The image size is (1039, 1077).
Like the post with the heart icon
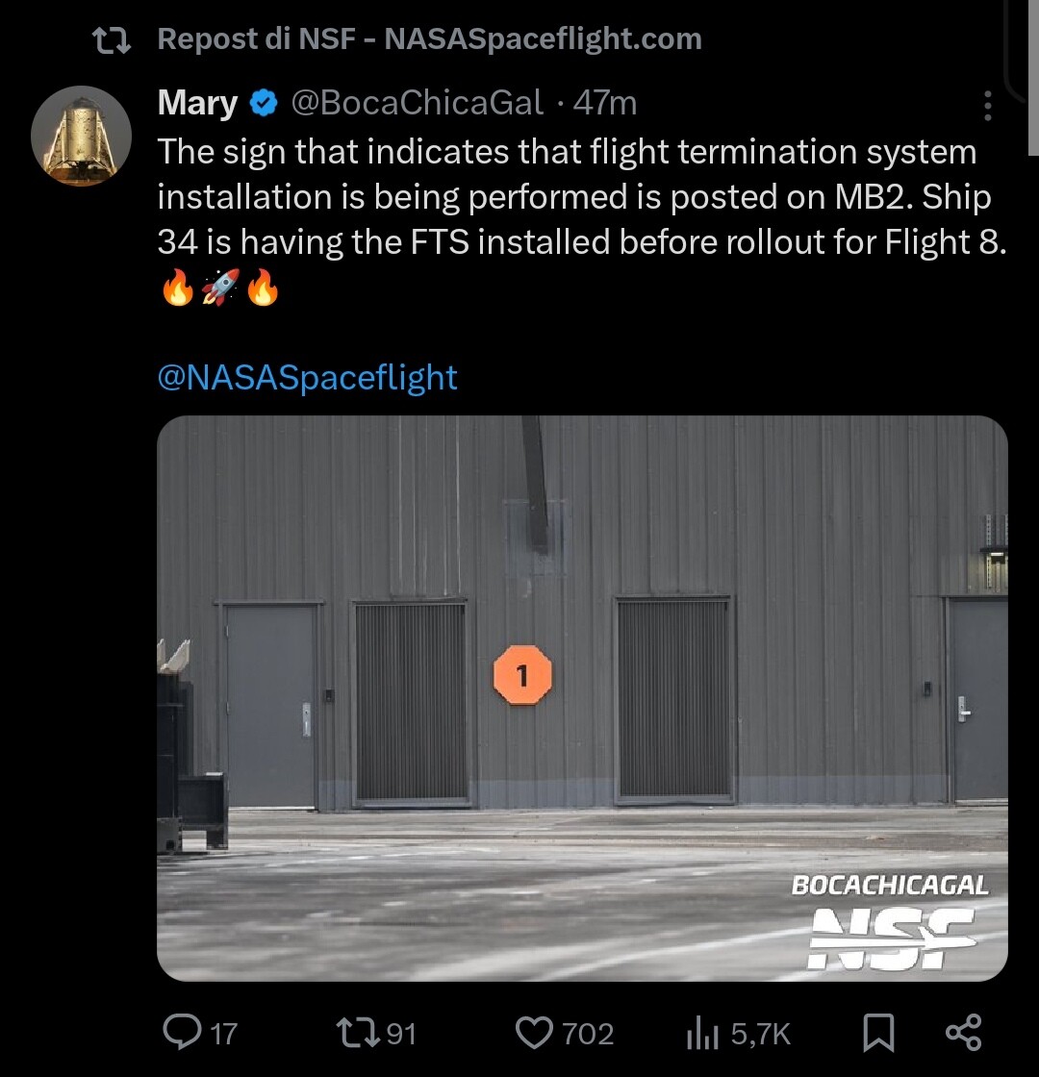[533, 1033]
